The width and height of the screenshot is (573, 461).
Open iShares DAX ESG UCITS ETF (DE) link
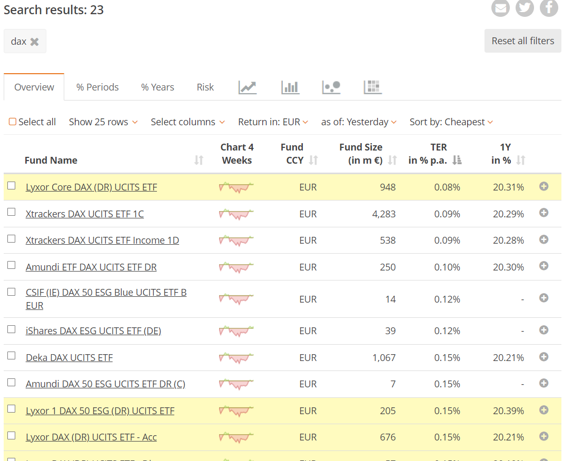tap(94, 331)
